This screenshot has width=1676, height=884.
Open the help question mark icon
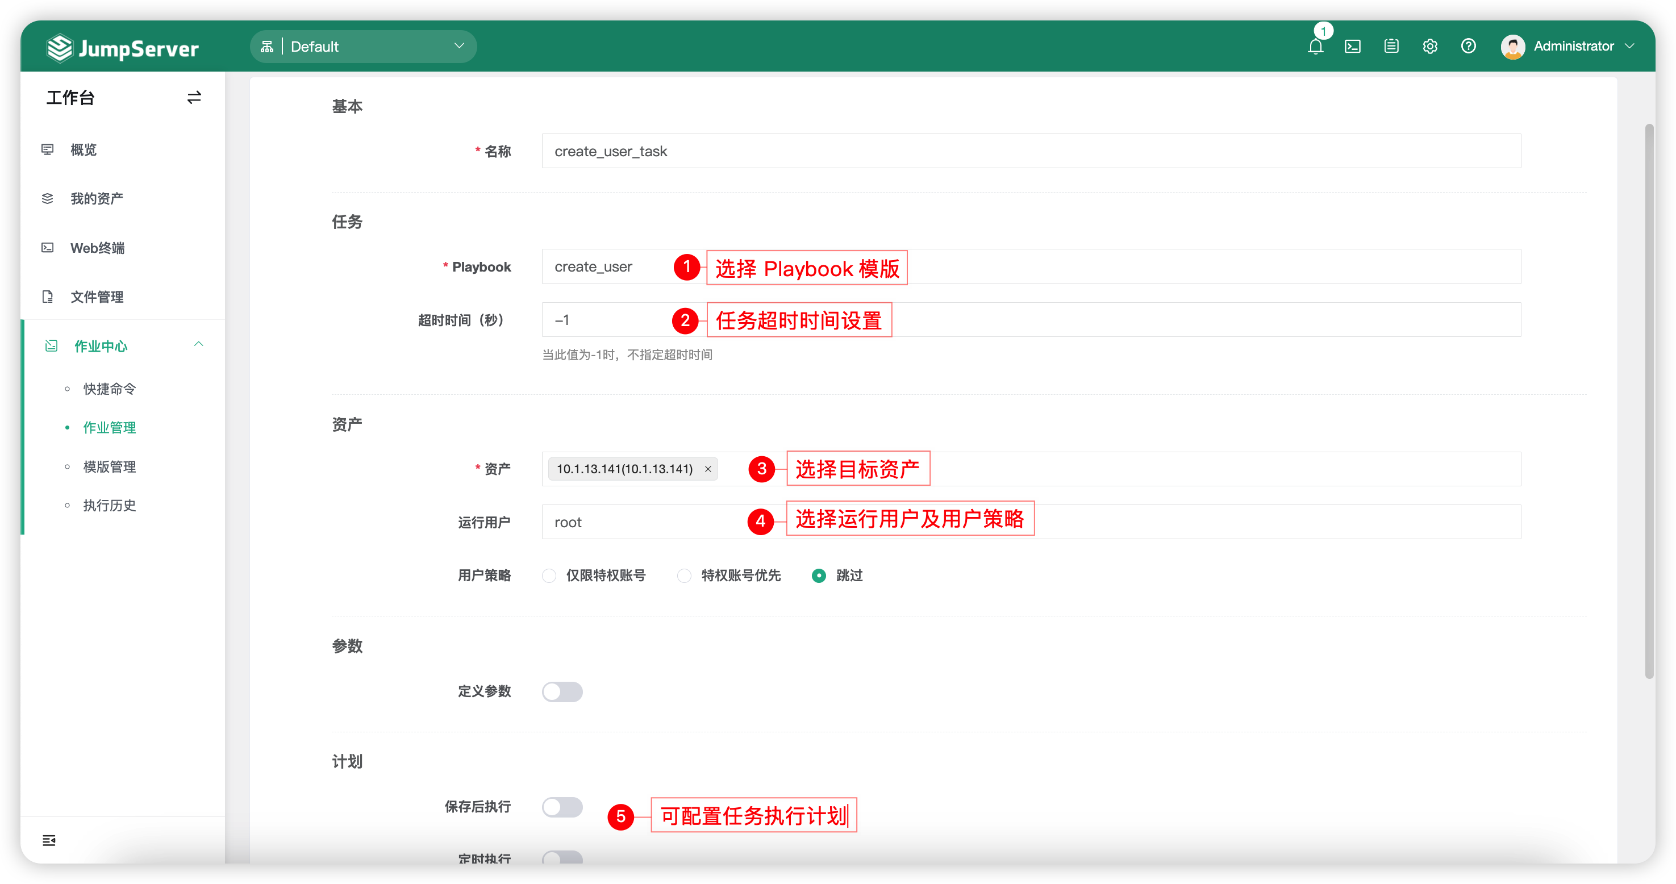1469,46
